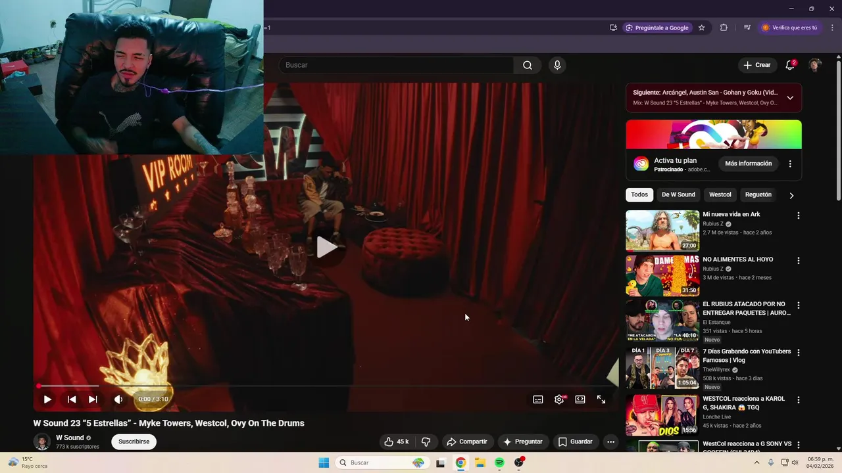Like the video with 45 k

pyautogui.click(x=397, y=441)
